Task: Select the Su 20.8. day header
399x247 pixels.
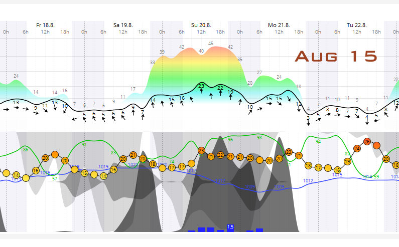Action: (x=201, y=25)
